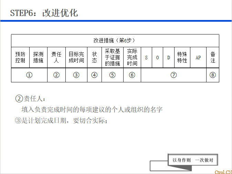Select the '实际完成时间' header cell
The image size is (232, 174).
[132, 58]
